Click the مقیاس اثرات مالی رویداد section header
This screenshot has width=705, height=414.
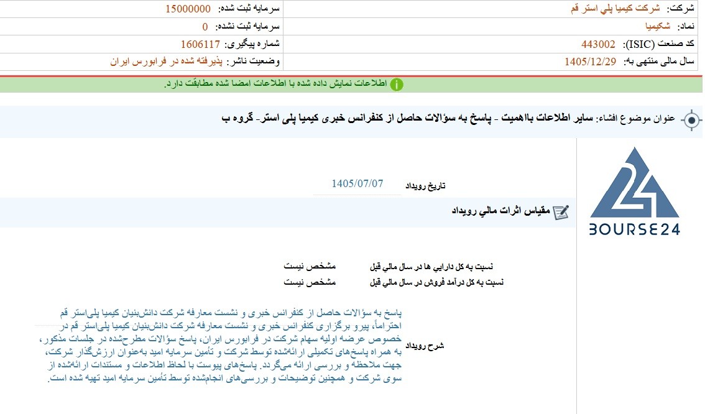pyautogui.click(x=501, y=210)
